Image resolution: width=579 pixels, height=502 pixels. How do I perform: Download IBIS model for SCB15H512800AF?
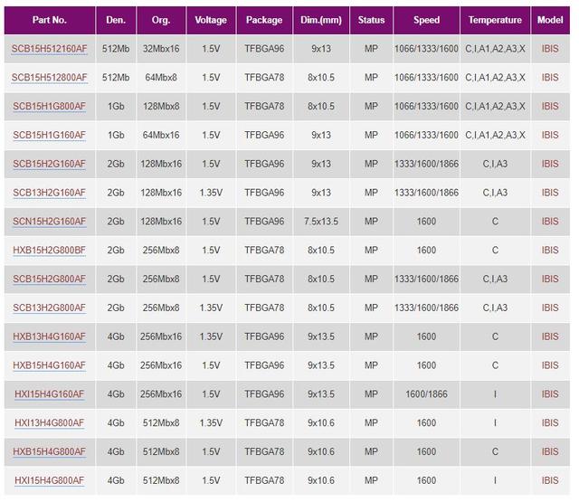click(x=550, y=78)
